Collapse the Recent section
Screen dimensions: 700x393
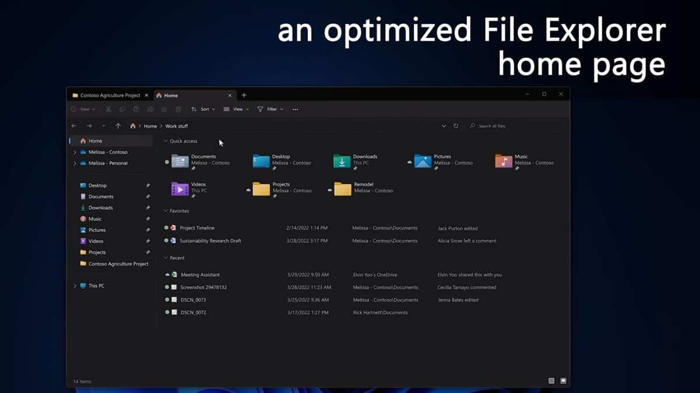pos(166,257)
